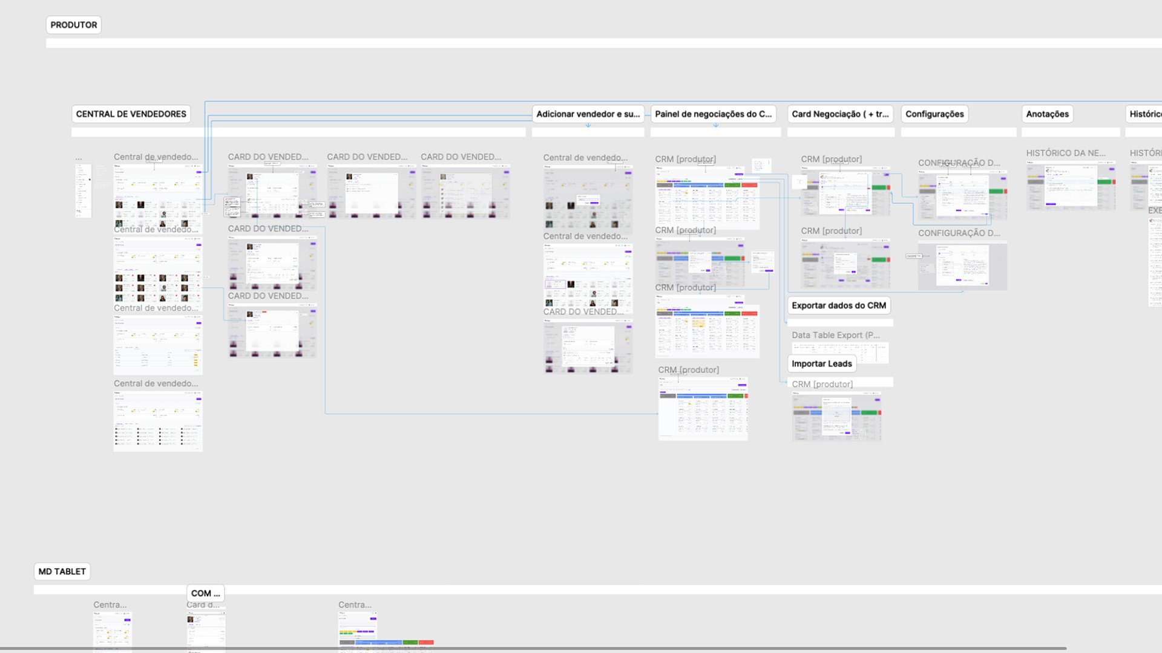
Task: Click the COM ... section label
Action: tap(205, 593)
